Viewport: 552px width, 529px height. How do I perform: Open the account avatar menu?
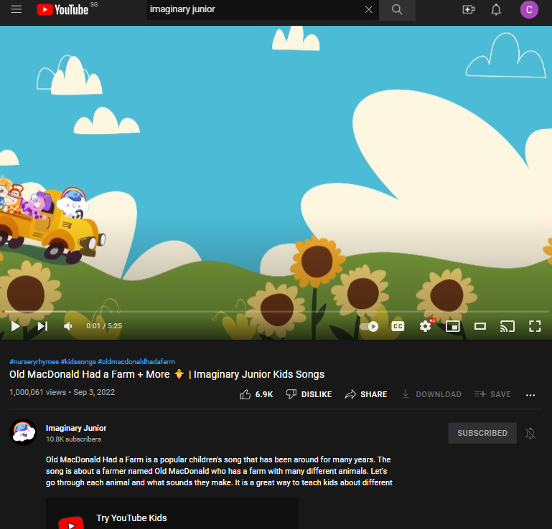pyautogui.click(x=529, y=9)
